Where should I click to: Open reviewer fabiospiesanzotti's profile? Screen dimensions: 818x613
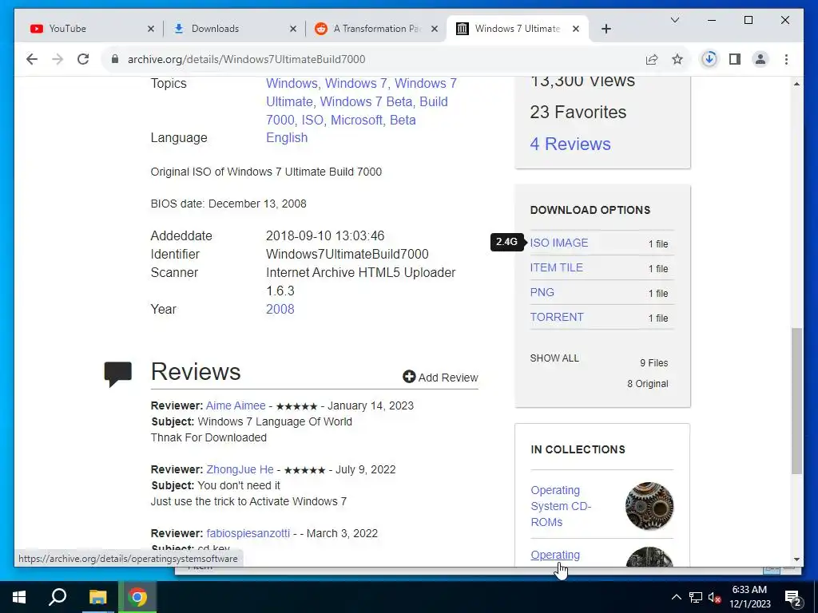tap(248, 533)
